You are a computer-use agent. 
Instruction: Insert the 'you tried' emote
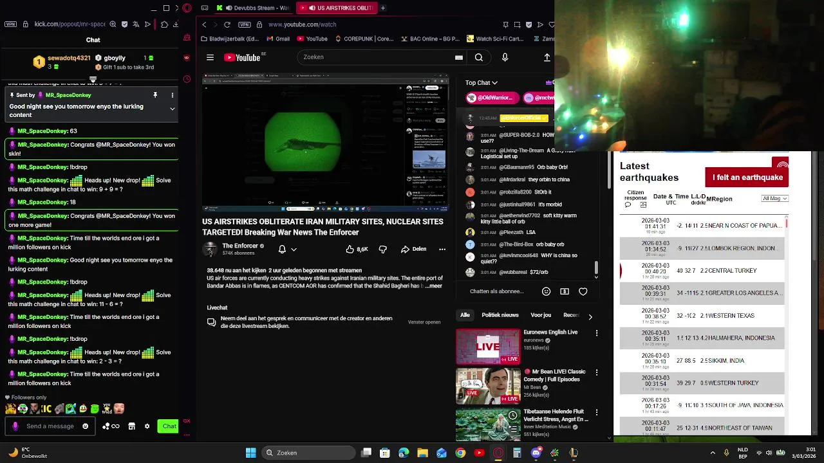pyautogui.click(x=107, y=408)
